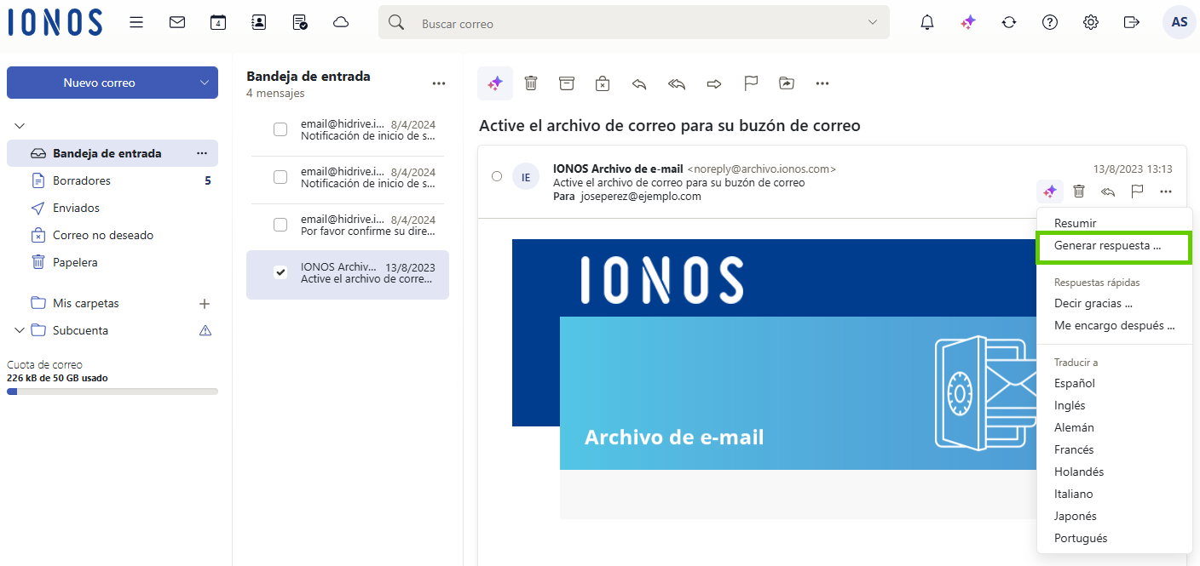Viewport: 1200px width, 566px height.
Task: Collapse the Subcuenta folder chevron
Action: tap(20, 330)
